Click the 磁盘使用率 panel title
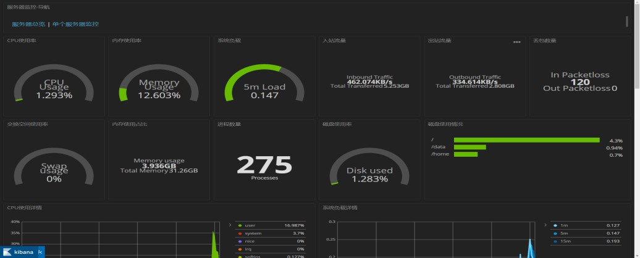Screen dimensions: 640x258 point(337,124)
